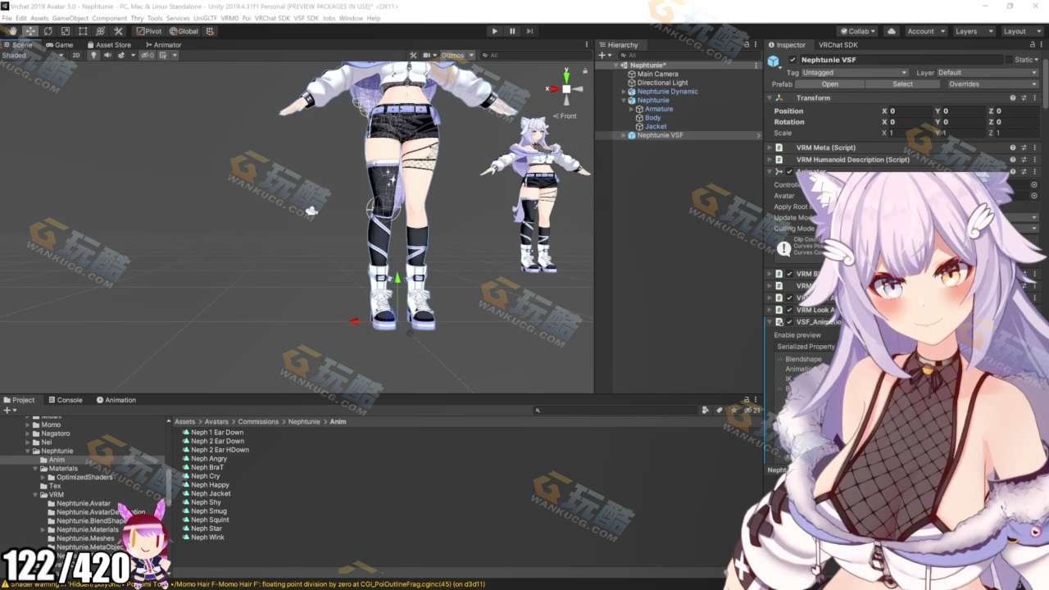Toggle the Animator component enabled checkbox
Viewport: 1049px width, 590px height.
(x=790, y=171)
